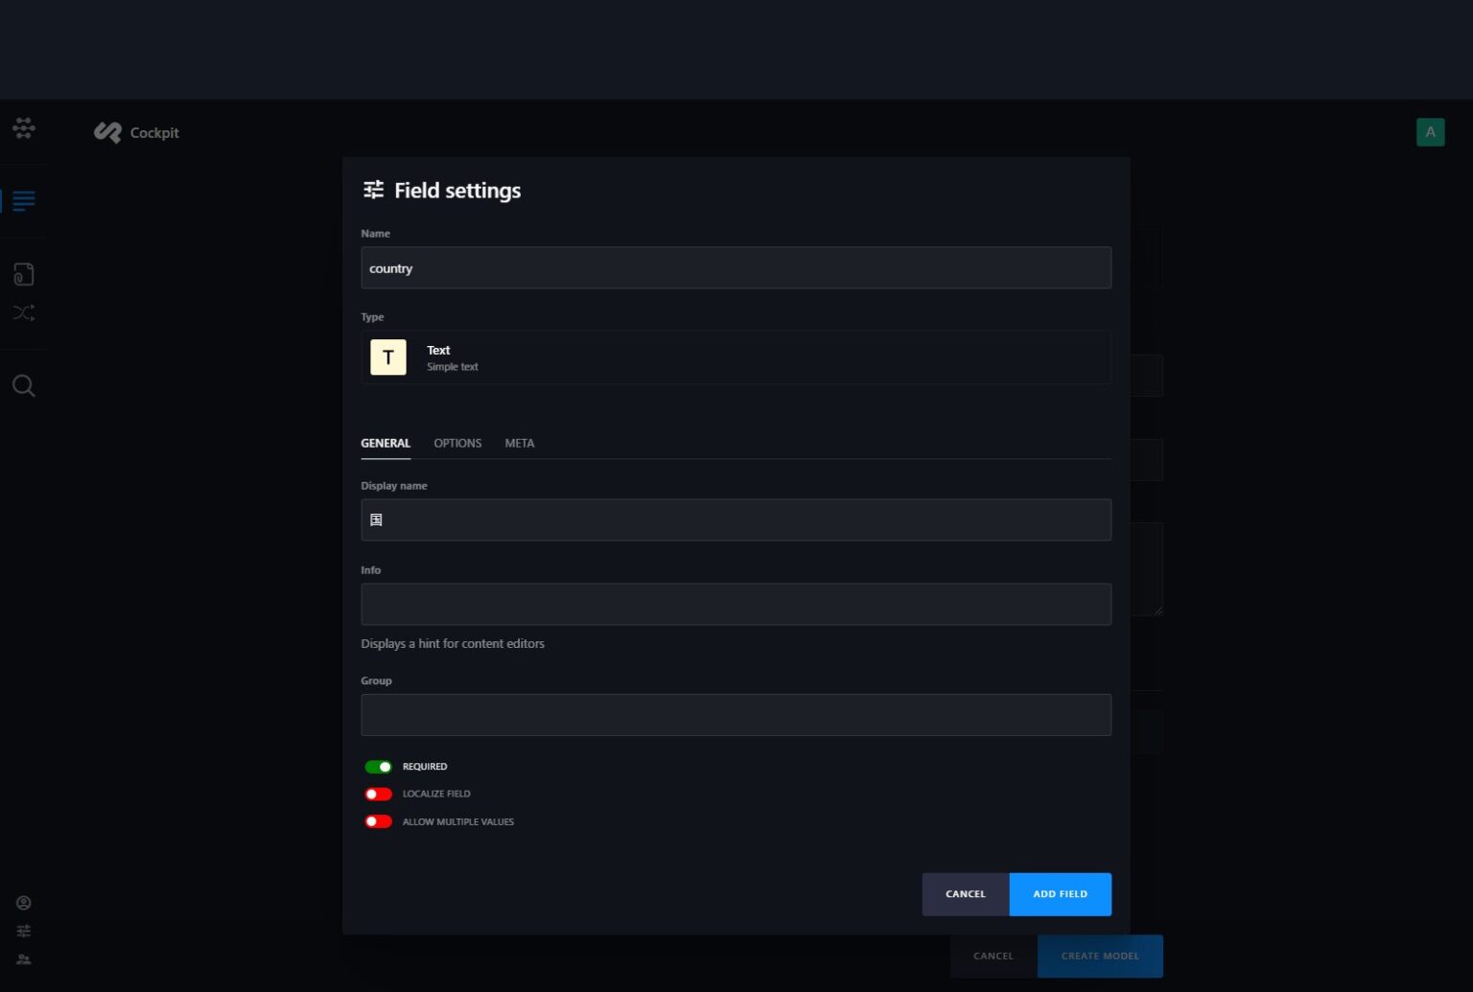1473x992 pixels.
Task: Open settings via the sliders icon in sidebar
Action: tap(23, 931)
